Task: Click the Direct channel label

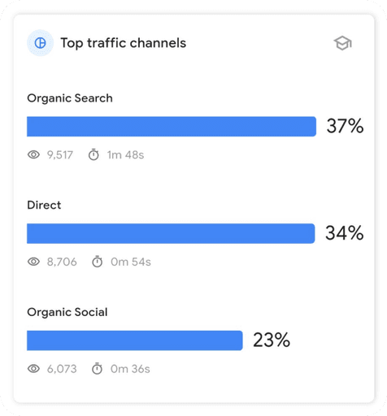Action: [44, 205]
